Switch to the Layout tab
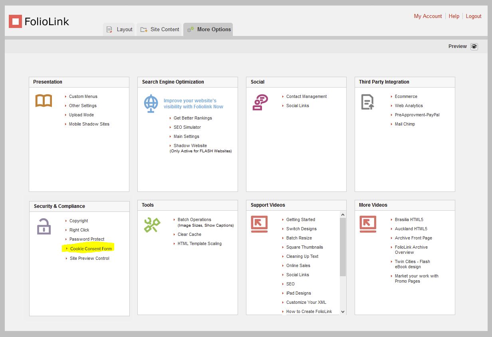 119,29
